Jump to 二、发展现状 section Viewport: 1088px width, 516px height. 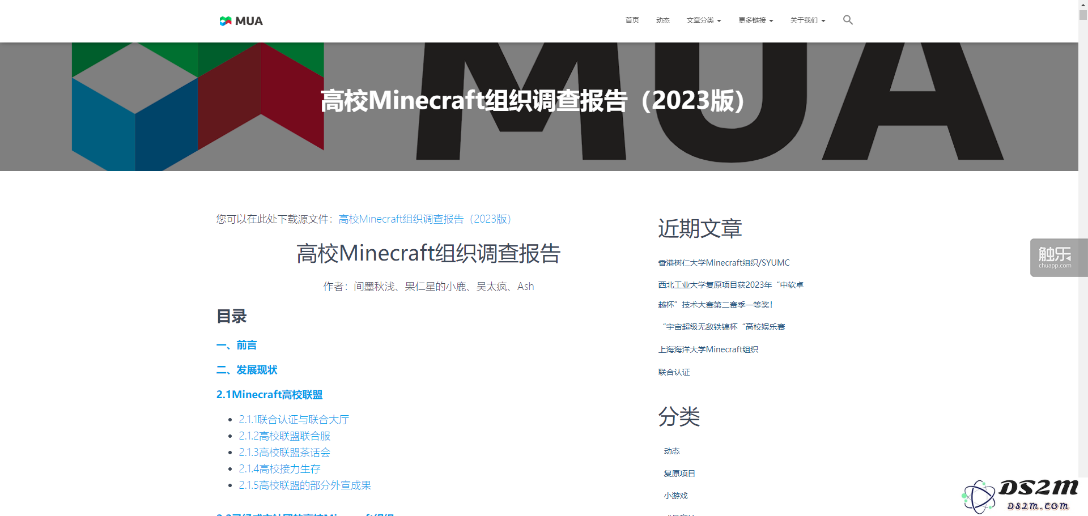tap(246, 370)
